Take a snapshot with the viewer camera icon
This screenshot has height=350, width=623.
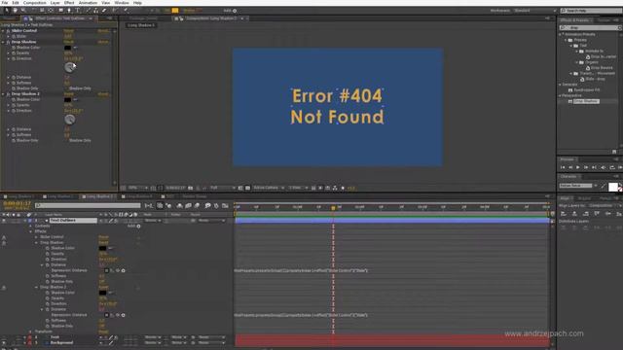click(190, 188)
